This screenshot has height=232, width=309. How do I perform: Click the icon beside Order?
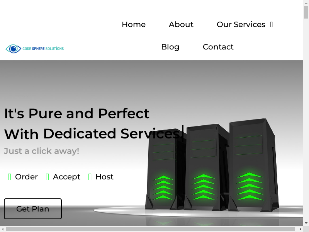(9, 177)
